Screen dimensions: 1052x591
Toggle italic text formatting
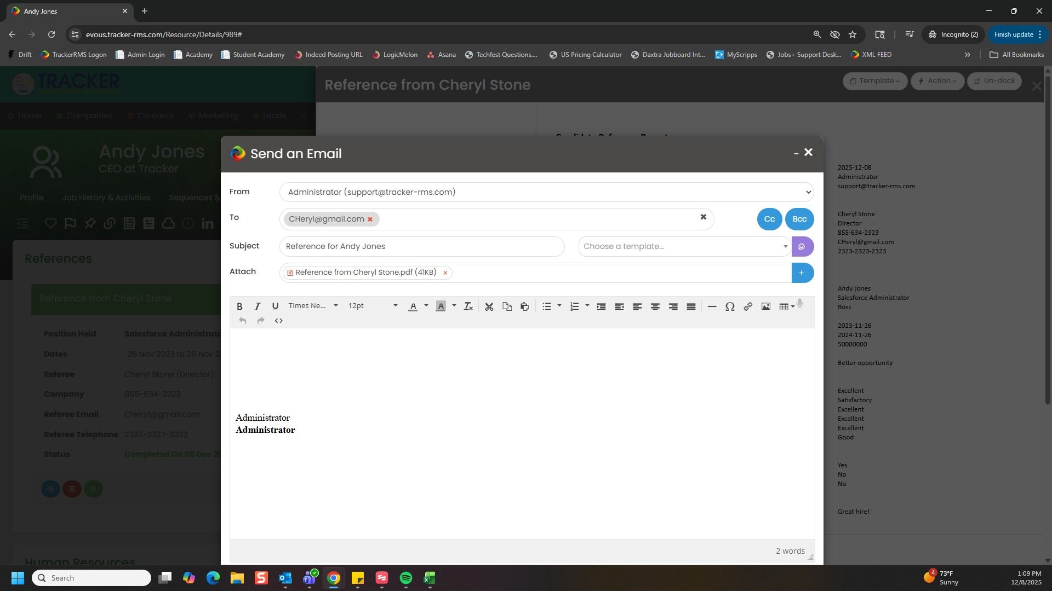tap(257, 306)
